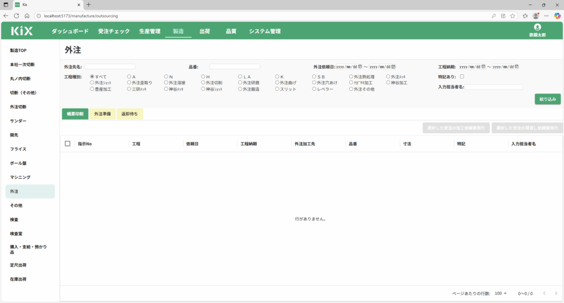The height and width of the screenshot is (303, 564).
Task: Click the KiX logo in header
Action: 22,31
